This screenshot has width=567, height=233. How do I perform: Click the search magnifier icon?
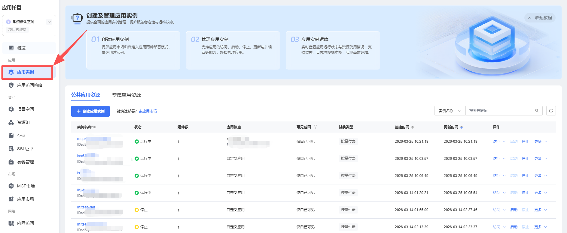tap(537, 111)
